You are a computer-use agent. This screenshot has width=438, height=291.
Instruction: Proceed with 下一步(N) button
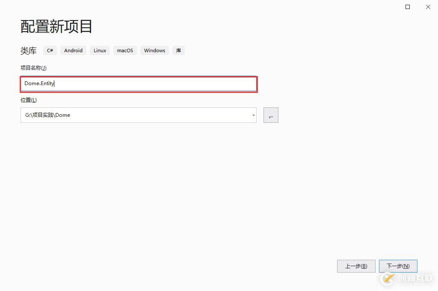[x=398, y=266]
